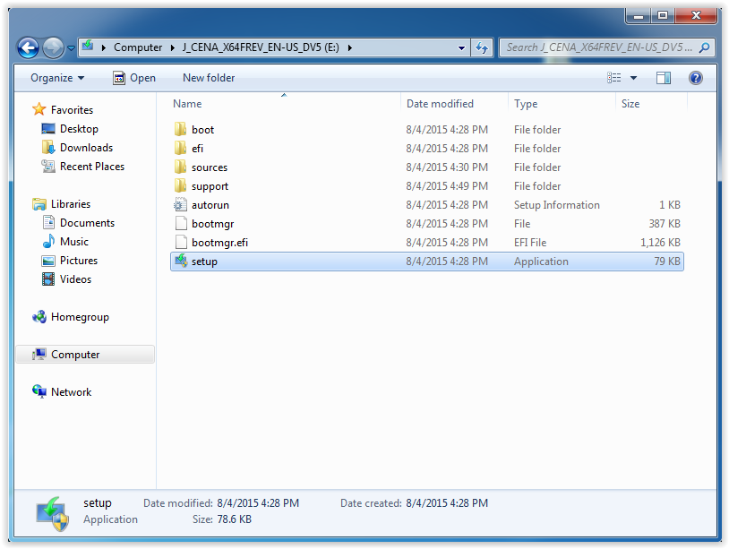Click the Videos film icon
729x549 pixels.
tap(47, 279)
